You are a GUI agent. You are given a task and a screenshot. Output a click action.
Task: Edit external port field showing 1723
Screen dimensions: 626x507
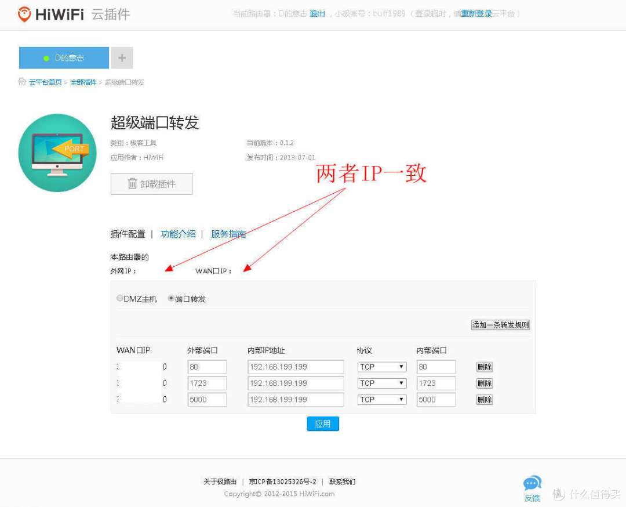point(207,383)
